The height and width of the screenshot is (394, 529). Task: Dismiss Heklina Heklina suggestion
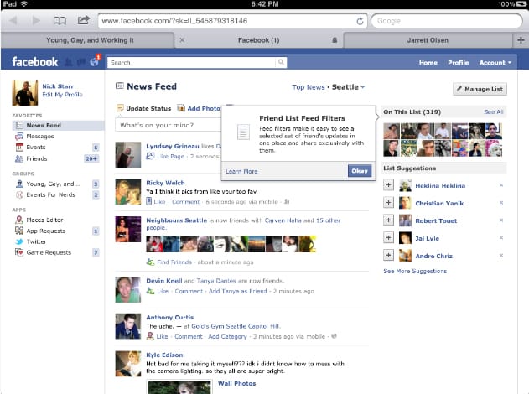[501, 185]
